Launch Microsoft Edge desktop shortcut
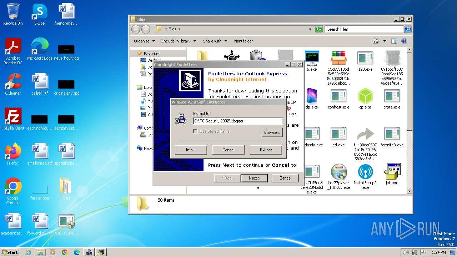The image size is (457, 257). tap(40, 49)
